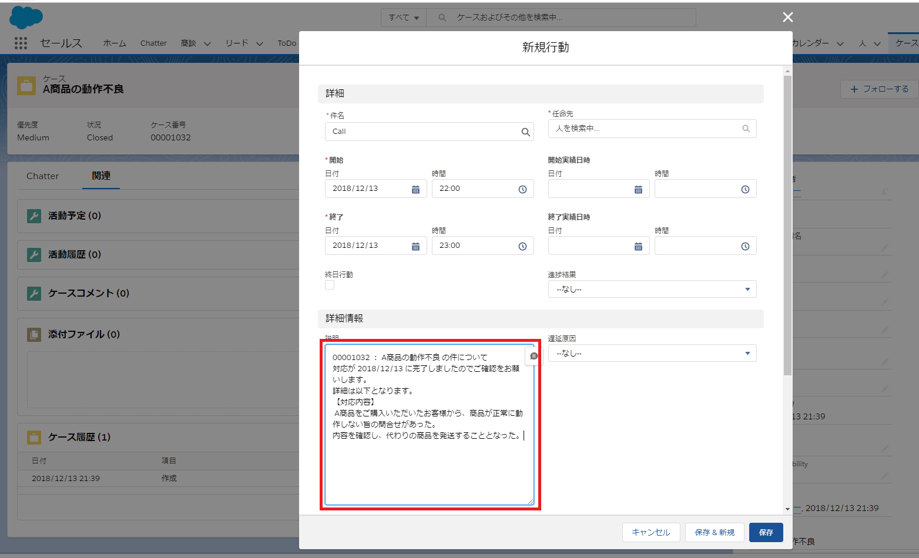The image size is (919, 558).
Task: Click the case briefcase icon beside A商品の動作不良
Action: coord(26,85)
